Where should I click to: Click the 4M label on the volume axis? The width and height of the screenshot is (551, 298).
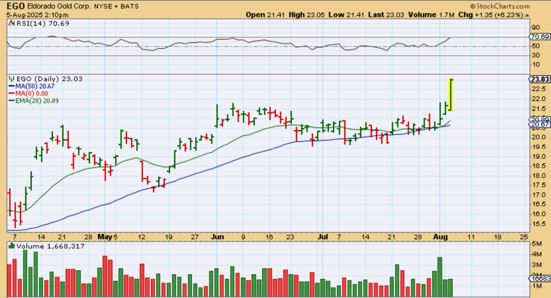coord(537,254)
